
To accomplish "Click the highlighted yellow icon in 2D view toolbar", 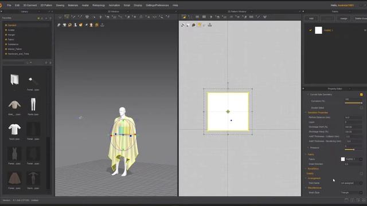I will (199, 25).
